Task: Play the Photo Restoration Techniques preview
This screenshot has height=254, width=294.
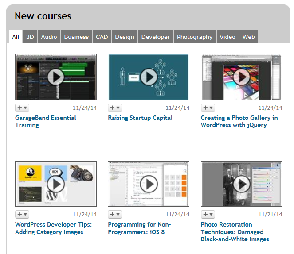Action: 242,184
